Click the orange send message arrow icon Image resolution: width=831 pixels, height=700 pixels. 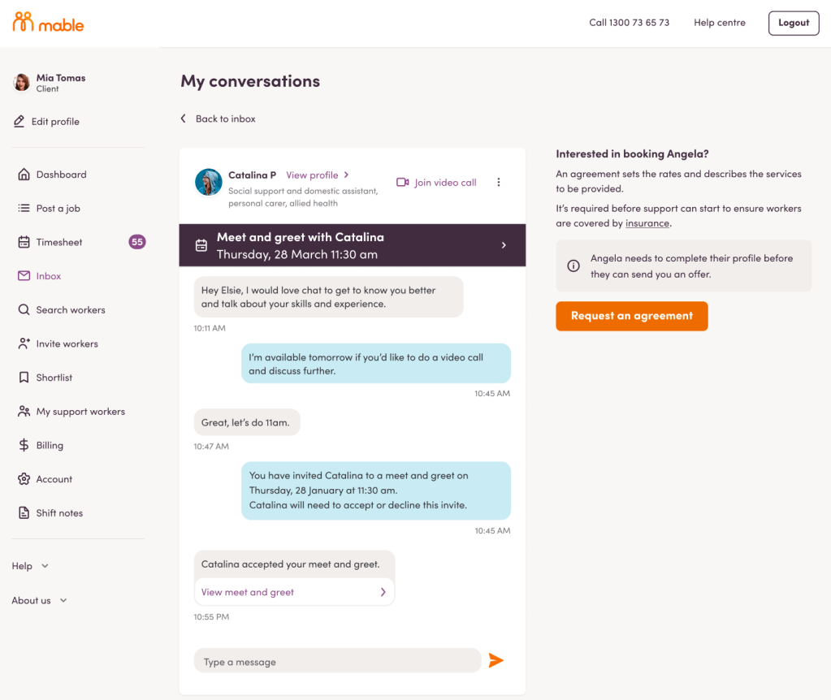click(496, 661)
